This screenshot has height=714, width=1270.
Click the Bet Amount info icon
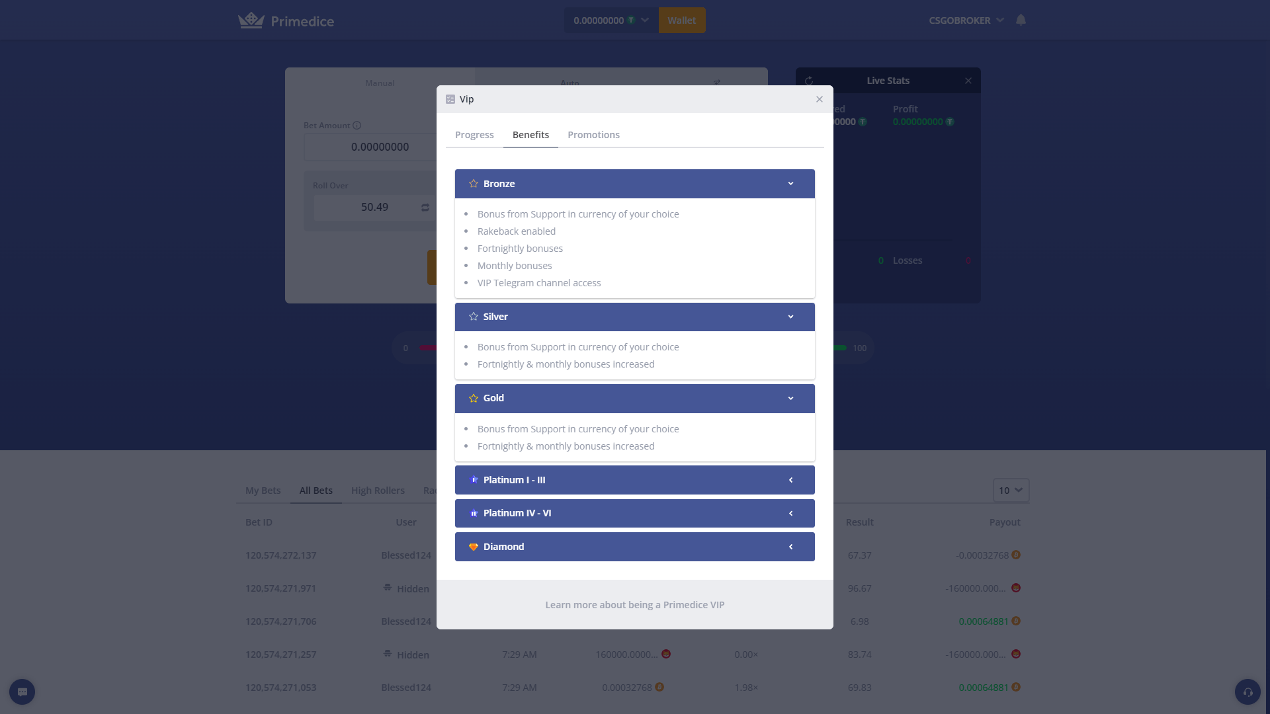click(x=357, y=126)
